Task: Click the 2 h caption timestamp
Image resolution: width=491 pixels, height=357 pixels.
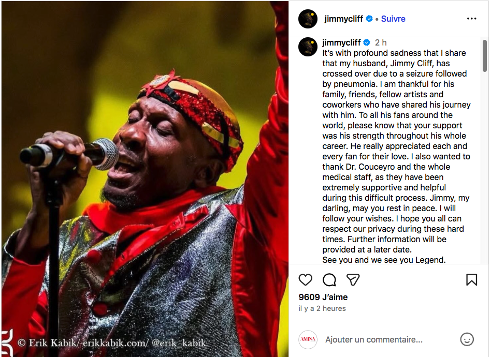Action: 381,42
